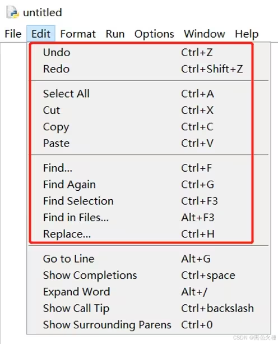Select Find in Files... entry
The height and width of the screenshot is (344, 278).
tap(149, 218)
